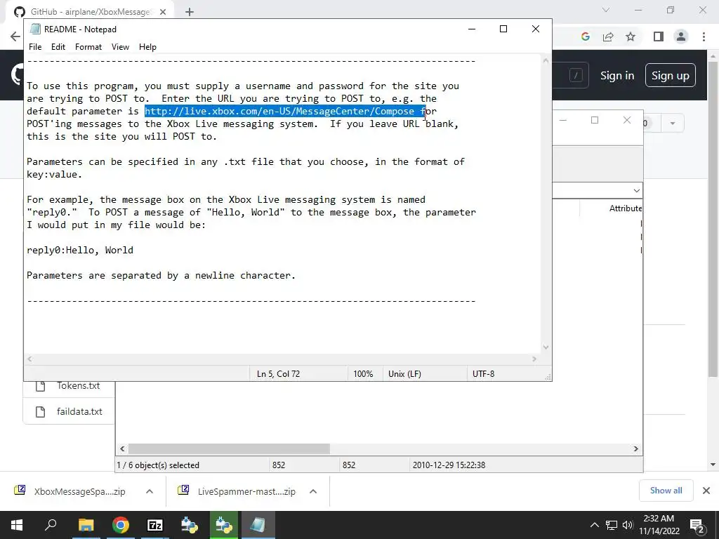Open the Chrome profile avatar

[x=681, y=36]
